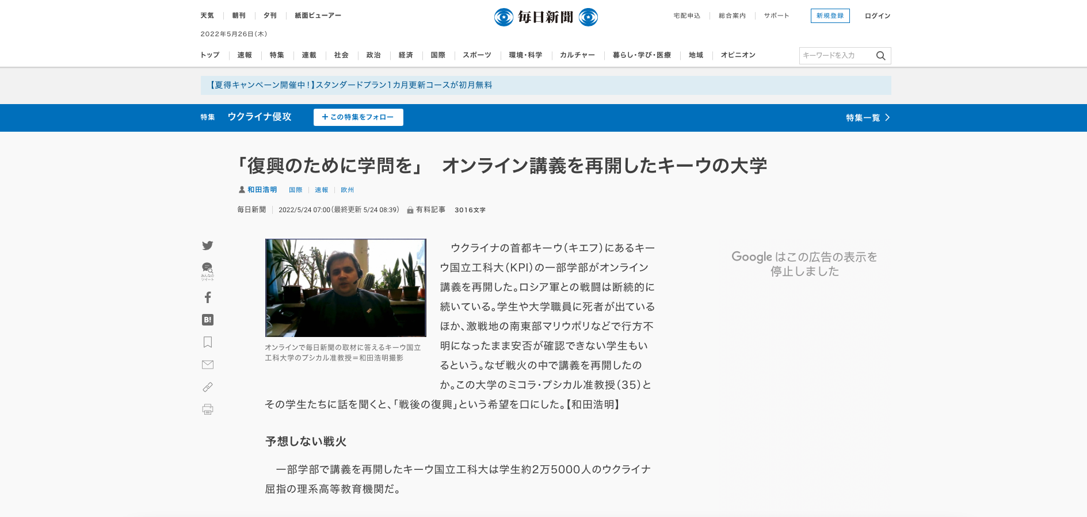Image resolution: width=1087 pixels, height=517 pixels.
Task: Open サポート link
Action: [776, 16]
